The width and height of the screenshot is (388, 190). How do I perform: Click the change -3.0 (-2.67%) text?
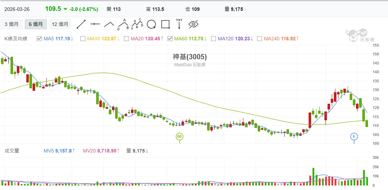(84, 9)
